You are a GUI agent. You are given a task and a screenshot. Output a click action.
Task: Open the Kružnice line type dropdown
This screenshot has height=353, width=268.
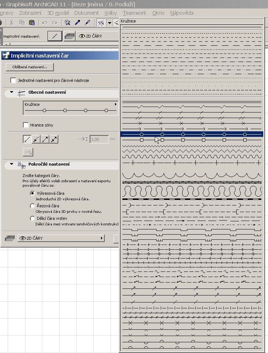tap(71, 108)
